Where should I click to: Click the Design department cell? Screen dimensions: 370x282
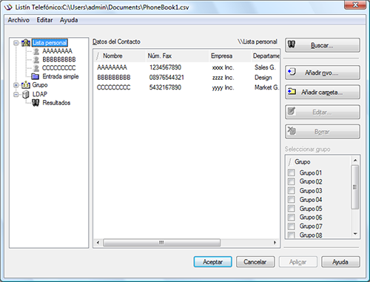point(263,78)
